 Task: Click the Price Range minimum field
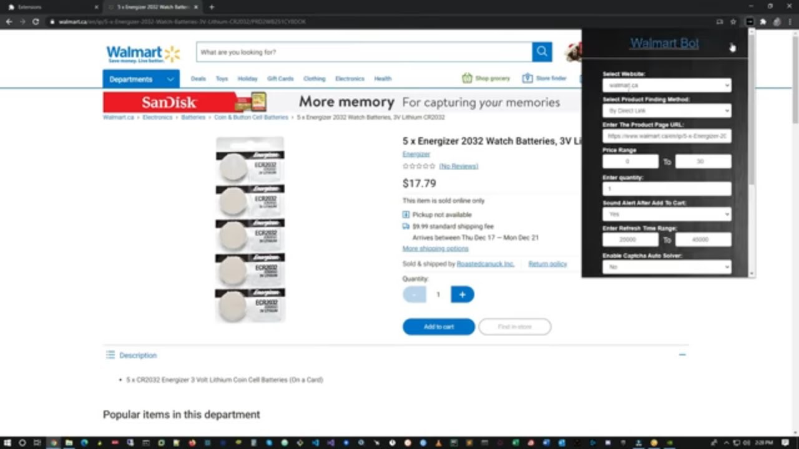tap(630, 162)
